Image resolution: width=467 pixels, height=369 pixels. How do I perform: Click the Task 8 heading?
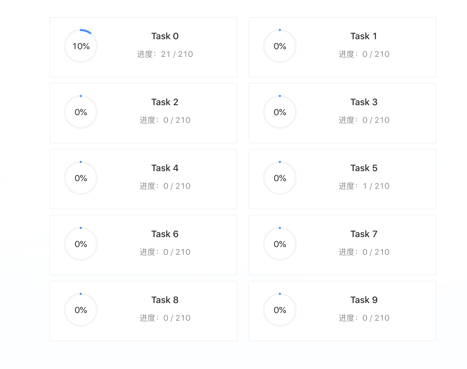(x=165, y=300)
